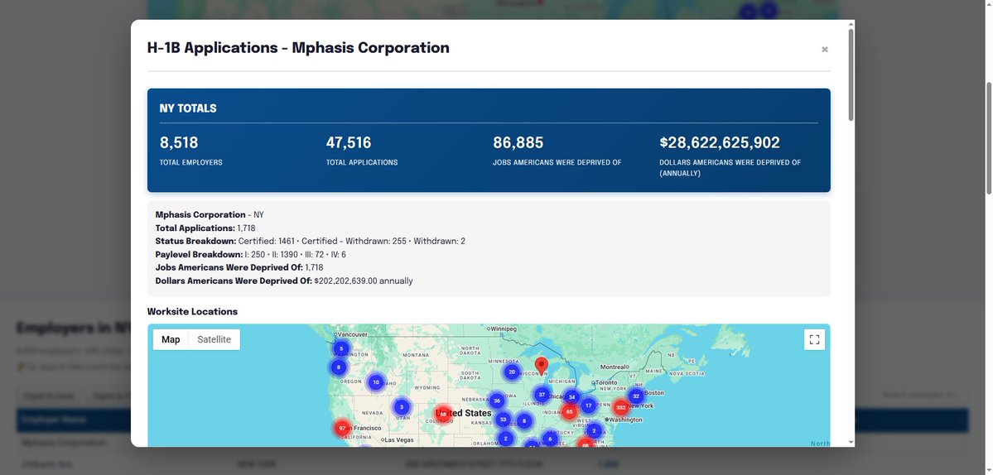
Task: Click the scroll-down arrow of the dialog scrollbar
Action: [851, 443]
